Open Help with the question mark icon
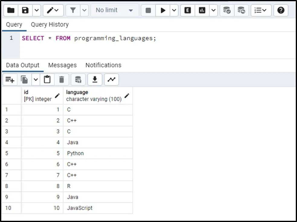The height and width of the screenshot is (222, 297). pyautogui.click(x=281, y=10)
